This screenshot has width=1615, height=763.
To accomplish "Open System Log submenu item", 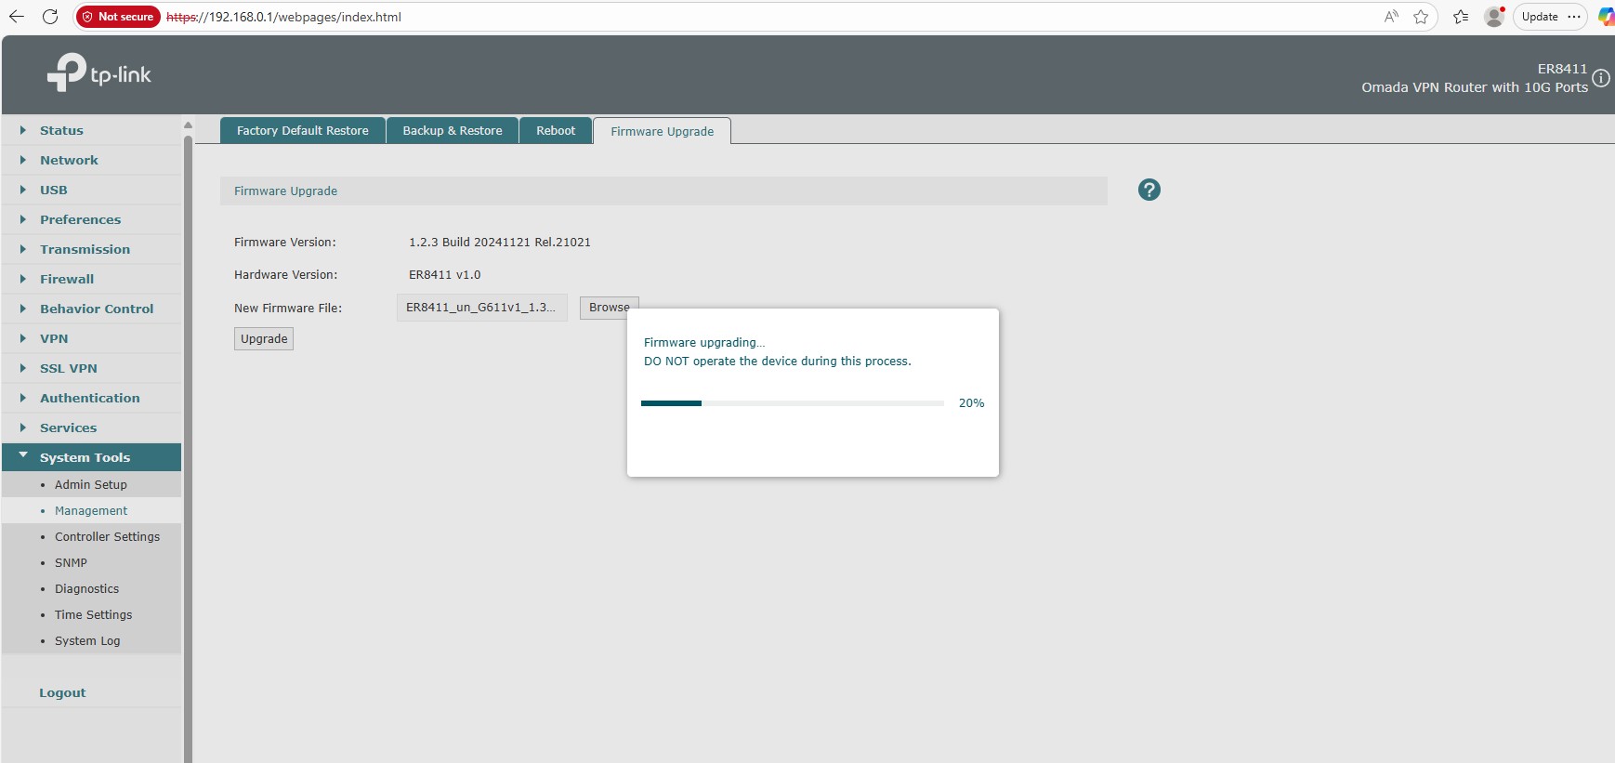I will coord(91,640).
